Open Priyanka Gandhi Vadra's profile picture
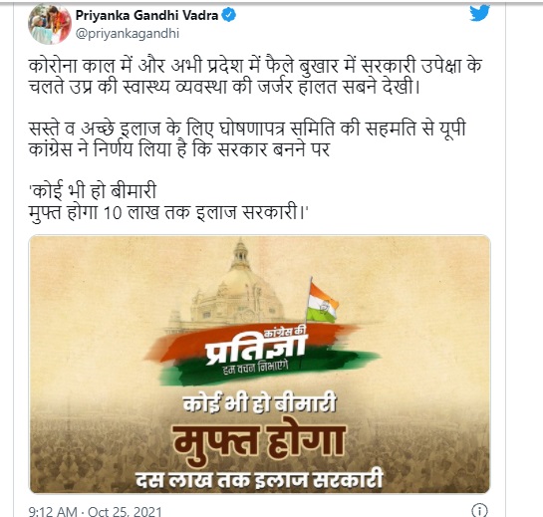Image resolution: width=543 pixels, height=517 pixels. tap(50, 24)
